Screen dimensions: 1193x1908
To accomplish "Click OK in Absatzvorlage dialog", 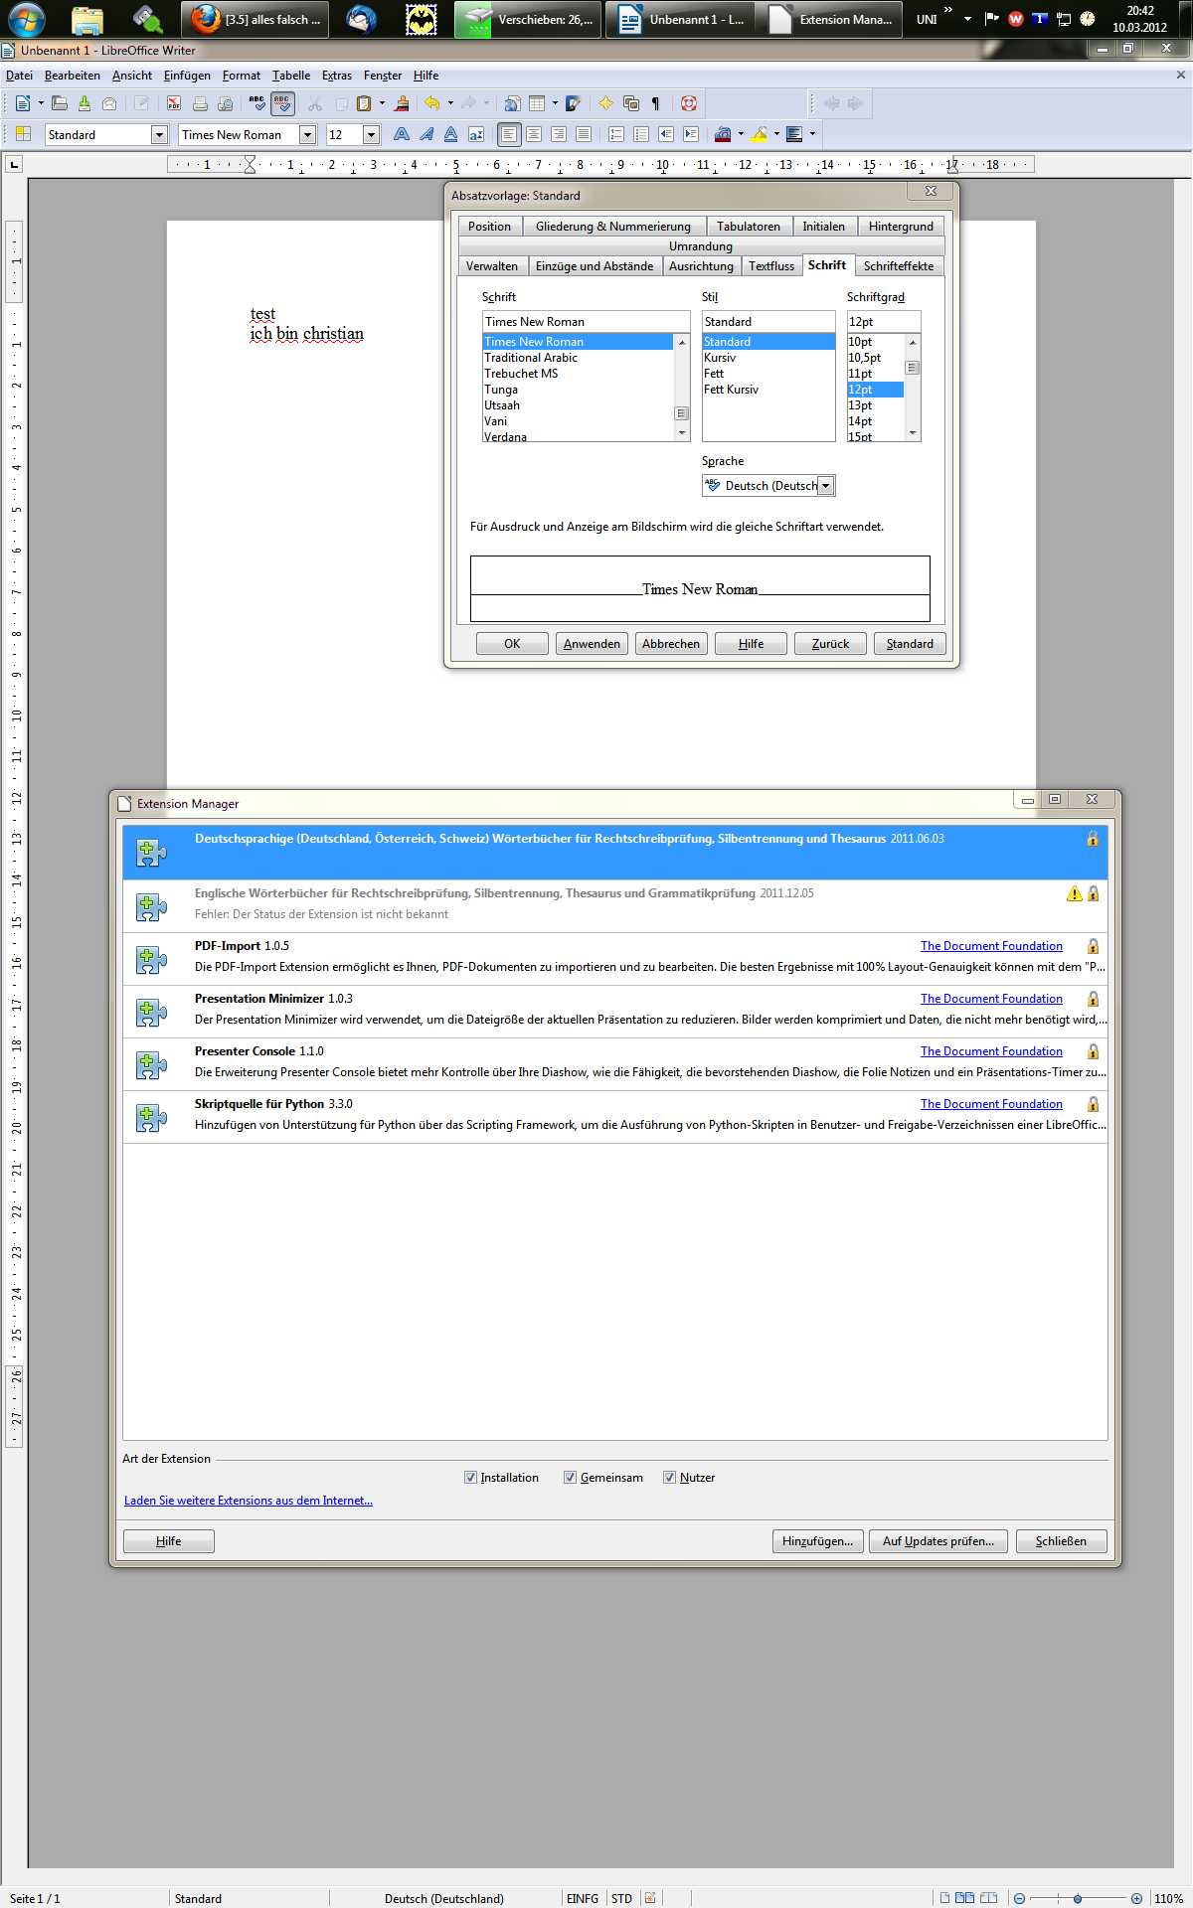I will [x=512, y=644].
